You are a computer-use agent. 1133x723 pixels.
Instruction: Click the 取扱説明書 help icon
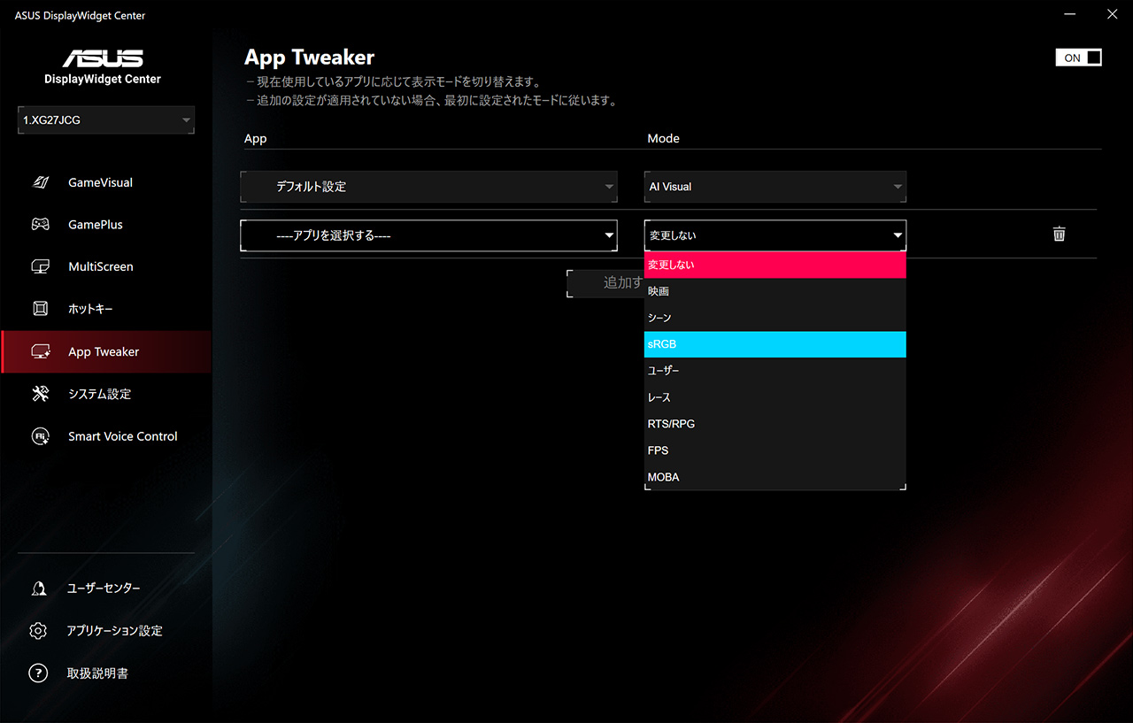click(38, 673)
